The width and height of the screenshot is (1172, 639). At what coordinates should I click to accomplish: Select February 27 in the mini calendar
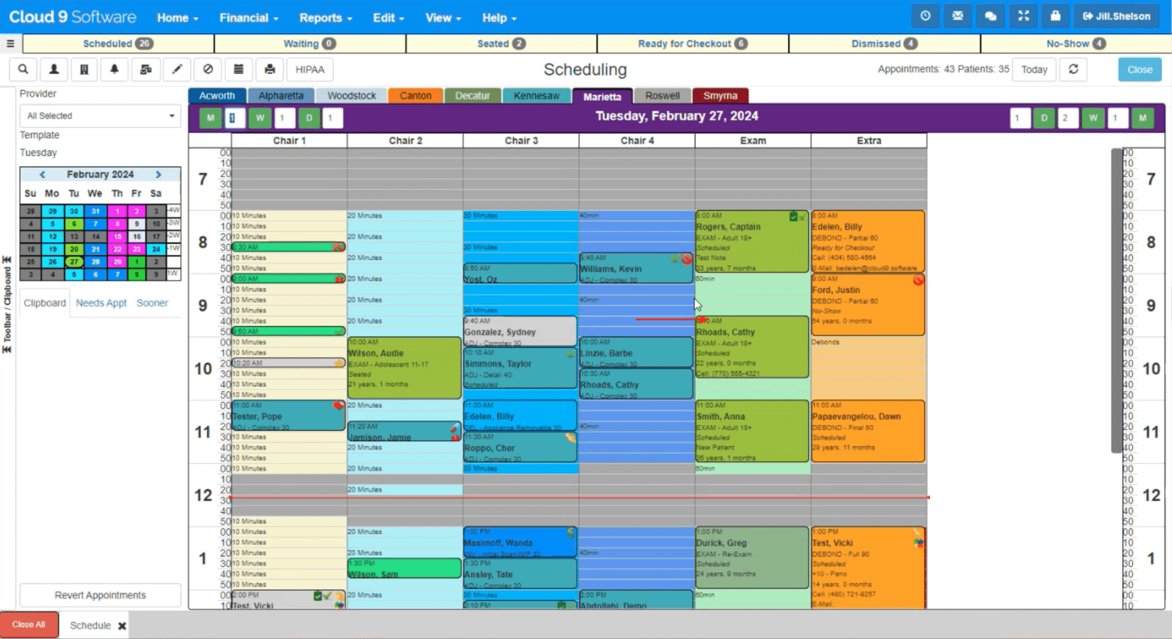74,262
